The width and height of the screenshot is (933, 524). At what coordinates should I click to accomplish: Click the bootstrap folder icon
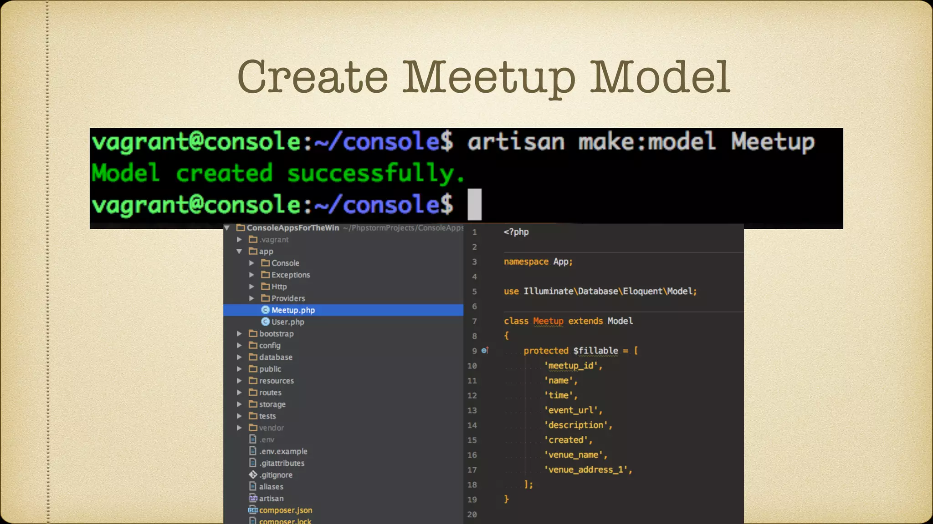[253, 333]
